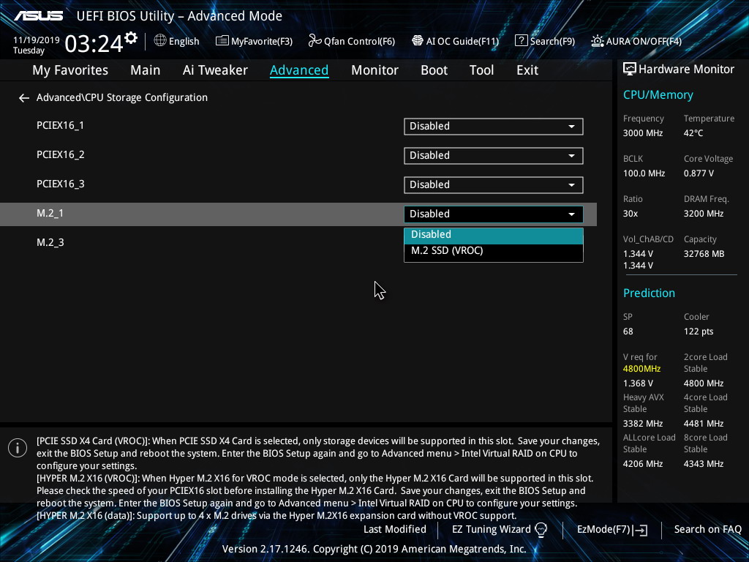Expand the PCIEX16_1 dropdown
Image resolution: width=749 pixels, height=562 pixels.
click(x=494, y=127)
